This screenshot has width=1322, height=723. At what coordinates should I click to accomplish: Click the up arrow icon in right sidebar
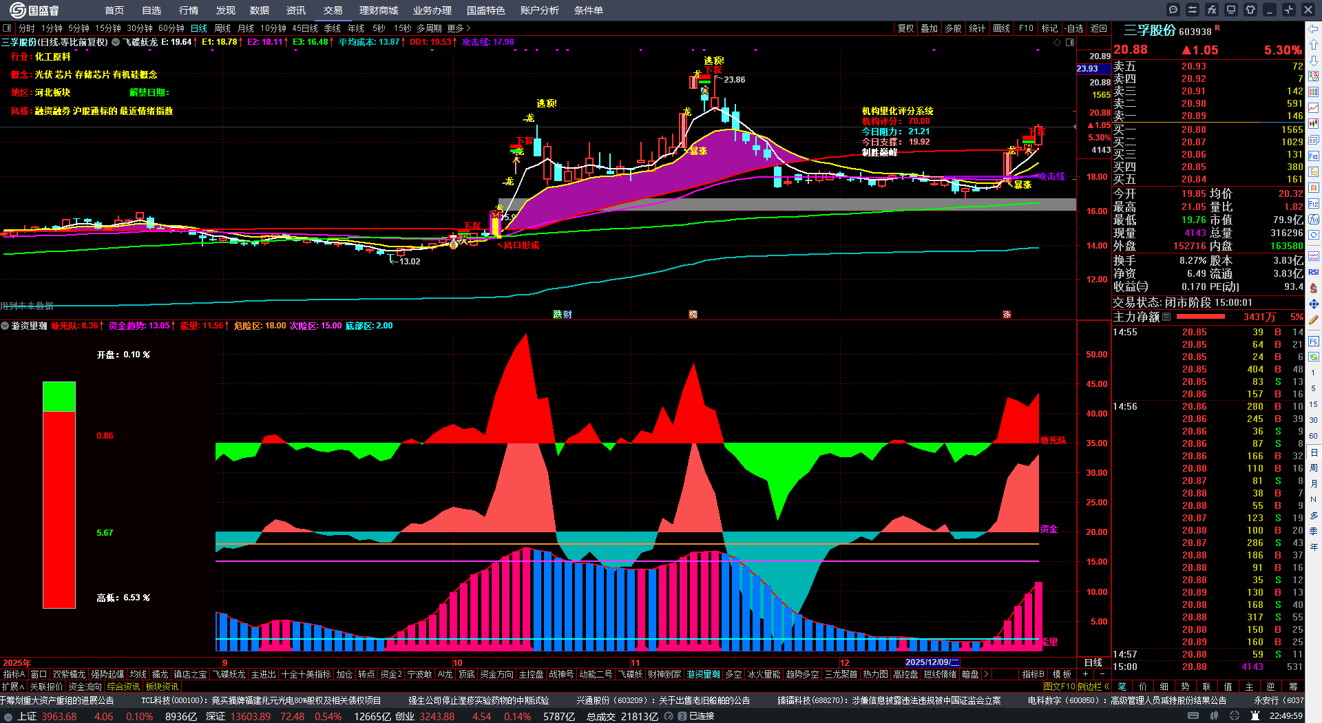click(x=1314, y=45)
